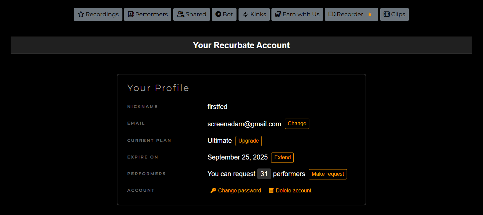Click Upgrade next to the Ultimate plan

[248, 141]
